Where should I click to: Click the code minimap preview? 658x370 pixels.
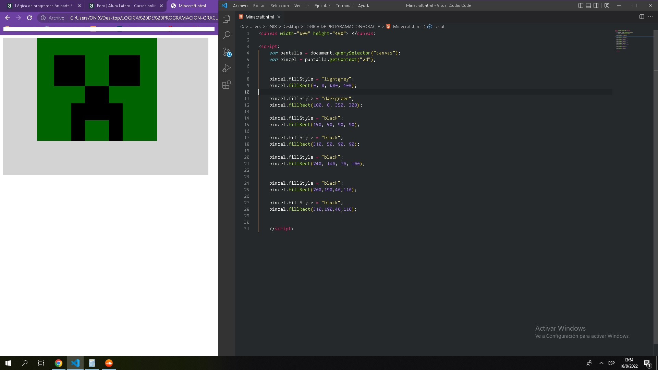point(624,40)
